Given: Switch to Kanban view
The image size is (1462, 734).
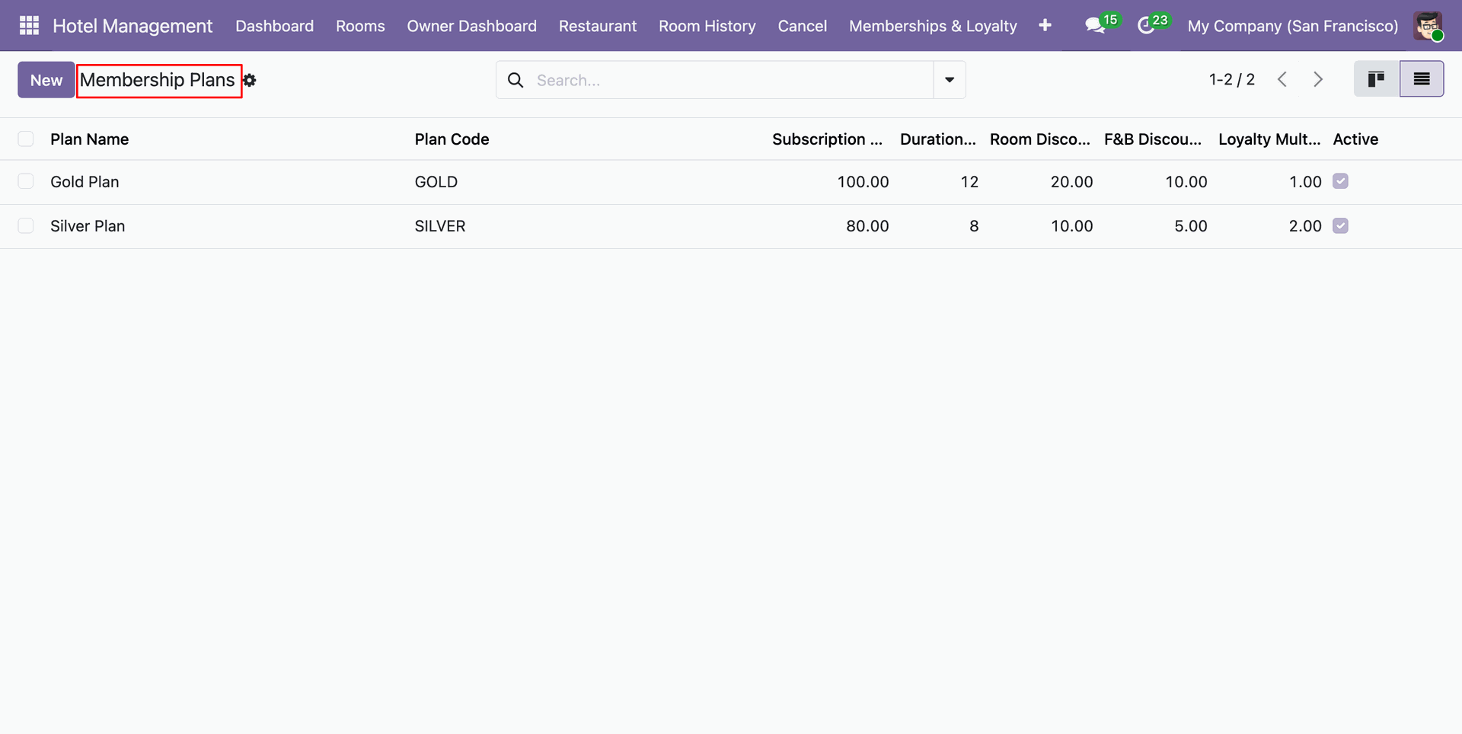Looking at the screenshot, I should 1376,79.
